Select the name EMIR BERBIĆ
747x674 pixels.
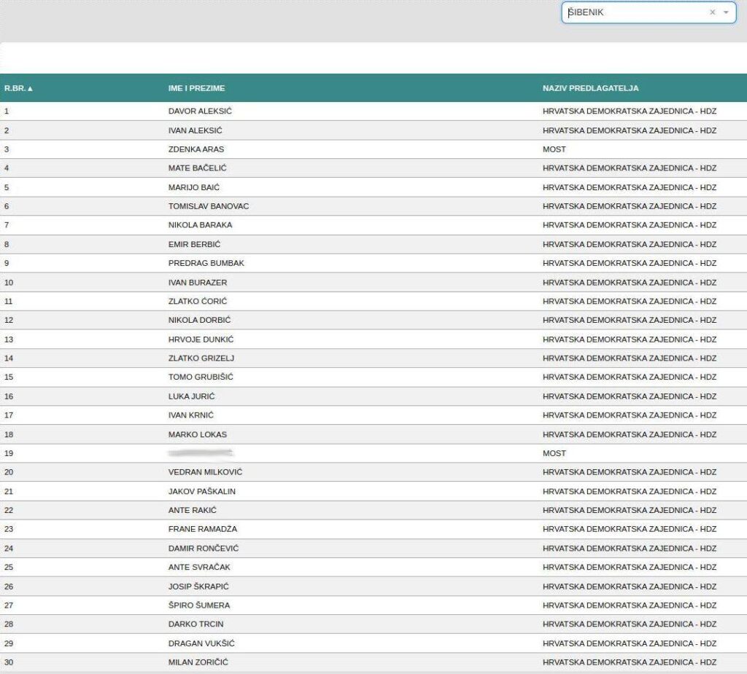pyautogui.click(x=194, y=244)
